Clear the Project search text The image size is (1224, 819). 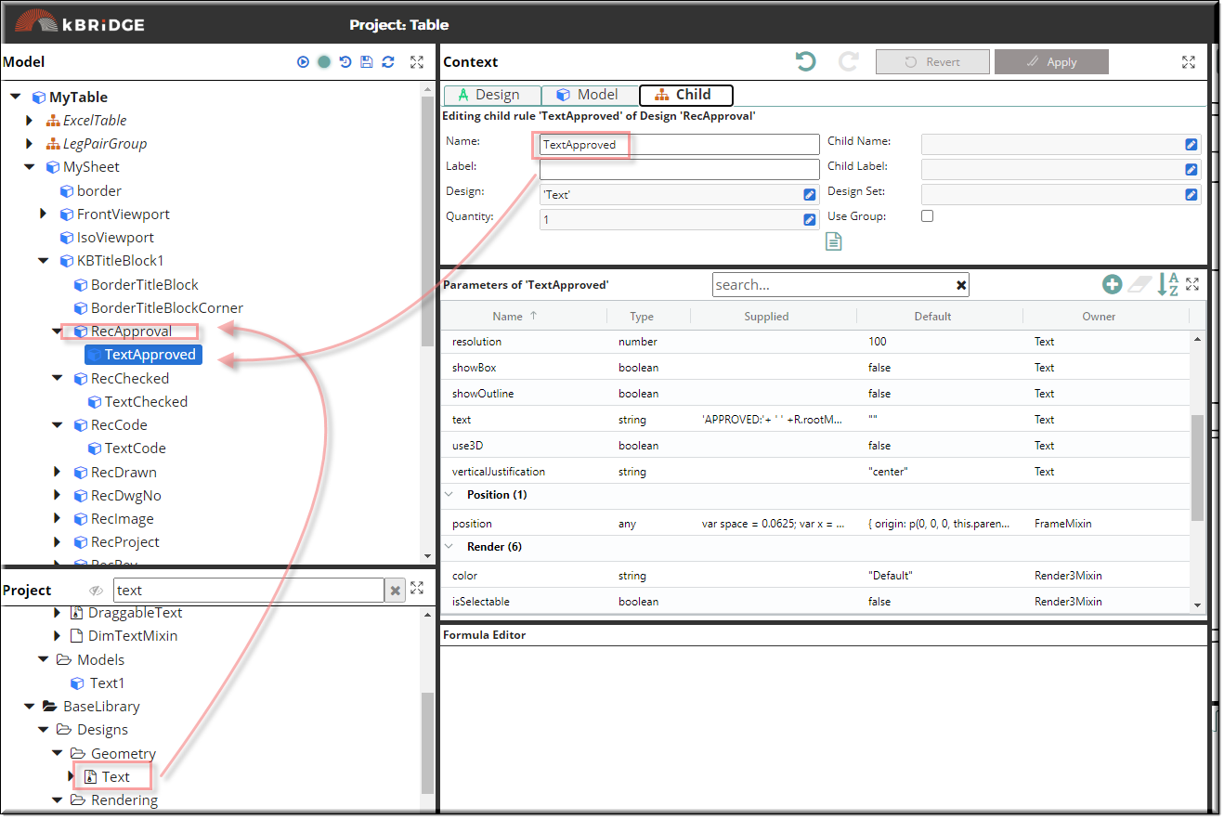pyautogui.click(x=395, y=591)
